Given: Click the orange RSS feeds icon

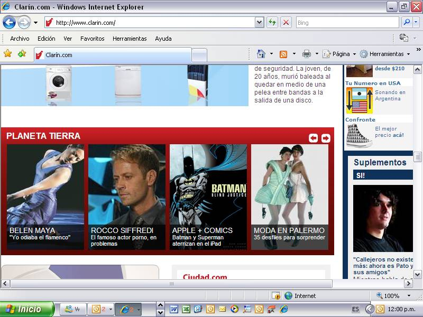Looking at the screenshot, I should (x=283, y=54).
